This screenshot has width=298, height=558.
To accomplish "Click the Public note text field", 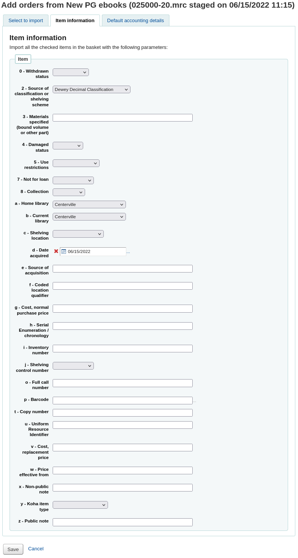I will [122, 522].
